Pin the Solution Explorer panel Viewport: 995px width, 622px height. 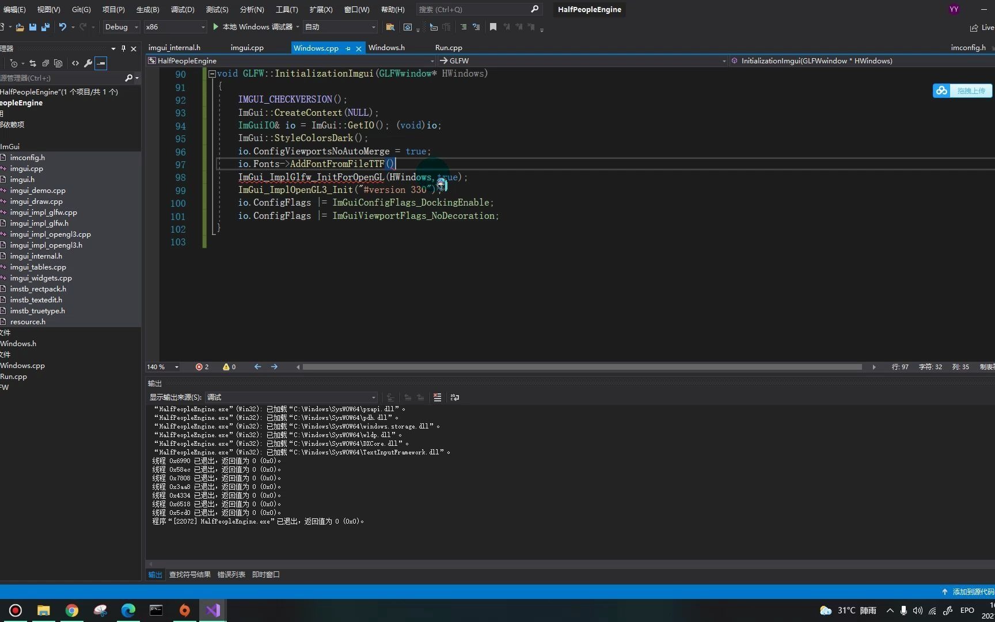tap(123, 48)
